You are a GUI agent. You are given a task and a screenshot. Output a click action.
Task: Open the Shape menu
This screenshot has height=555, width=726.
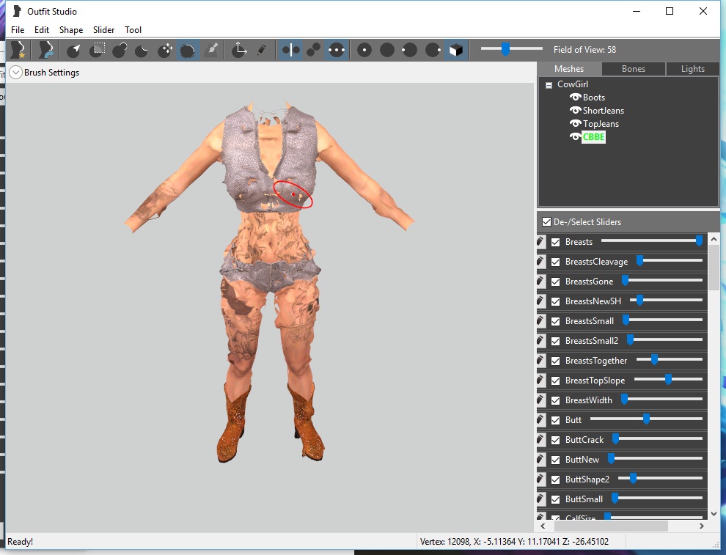click(71, 30)
